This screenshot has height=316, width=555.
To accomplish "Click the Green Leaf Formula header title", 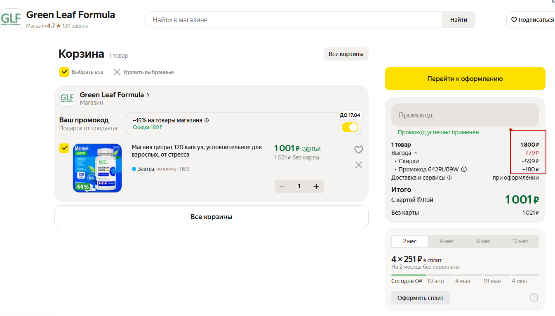I will [71, 15].
